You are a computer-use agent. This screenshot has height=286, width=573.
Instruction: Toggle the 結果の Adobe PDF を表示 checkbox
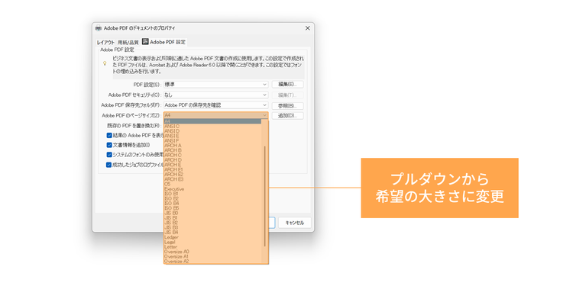click(109, 135)
